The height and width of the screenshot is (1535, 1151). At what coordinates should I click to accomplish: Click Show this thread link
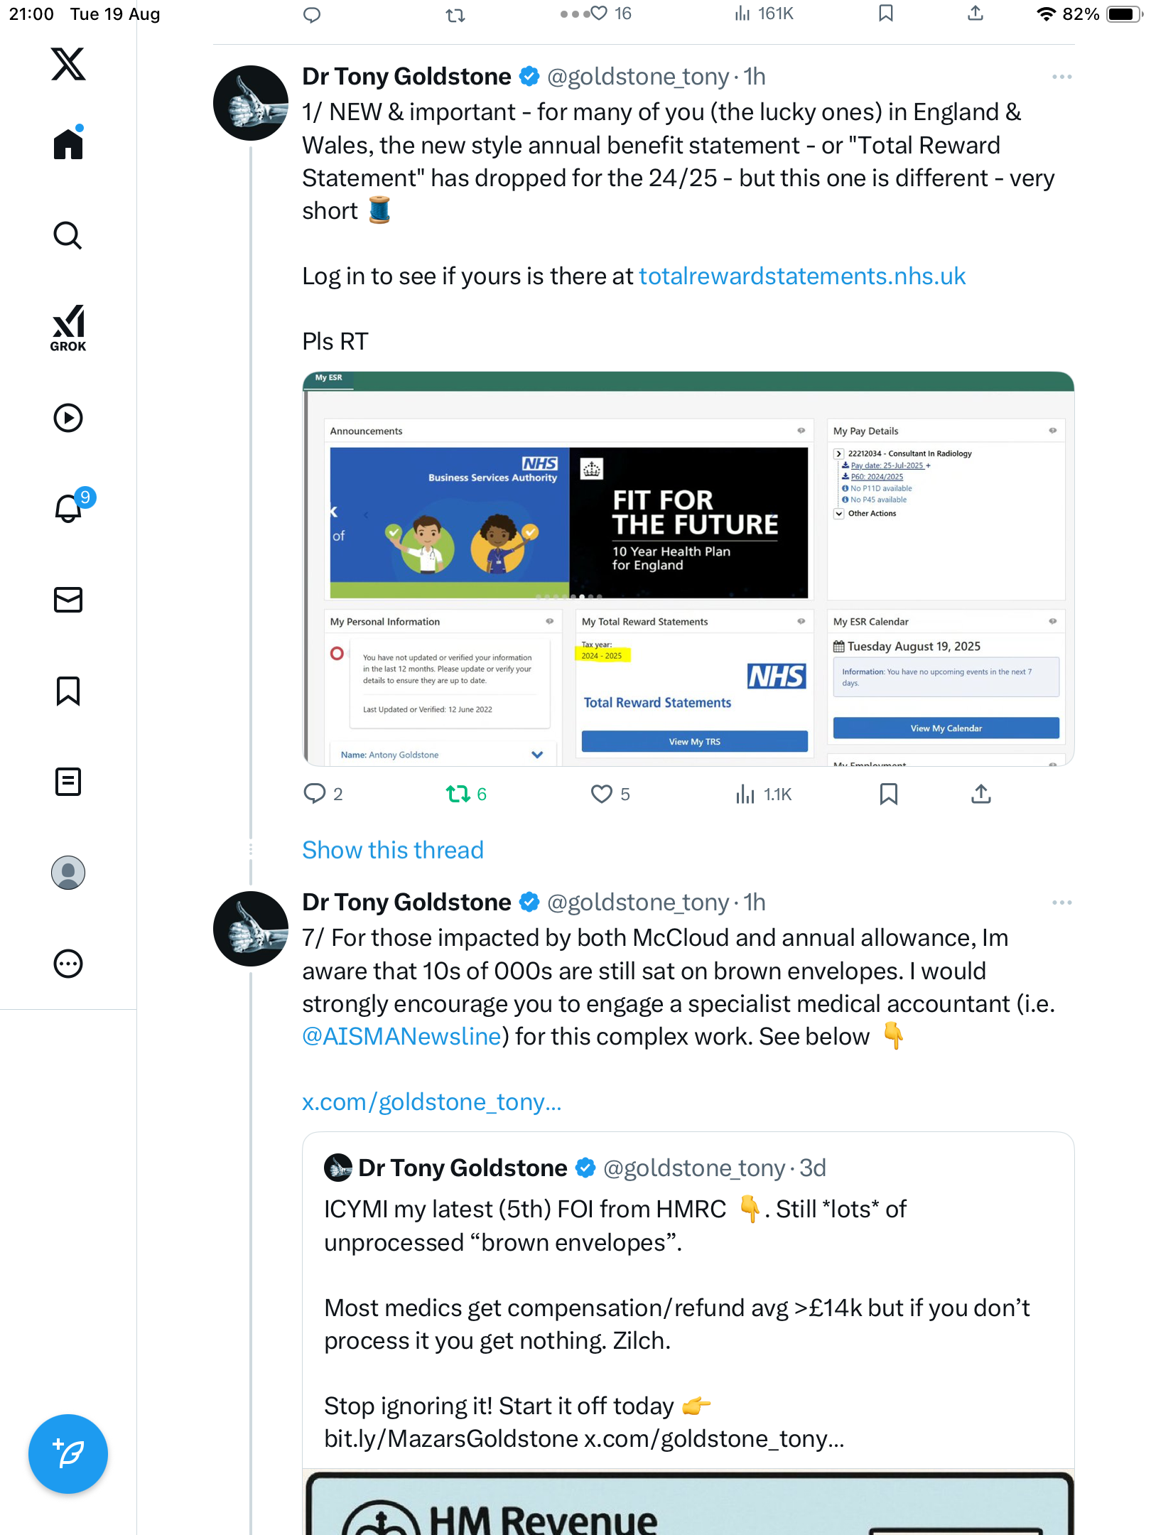coord(393,850)
